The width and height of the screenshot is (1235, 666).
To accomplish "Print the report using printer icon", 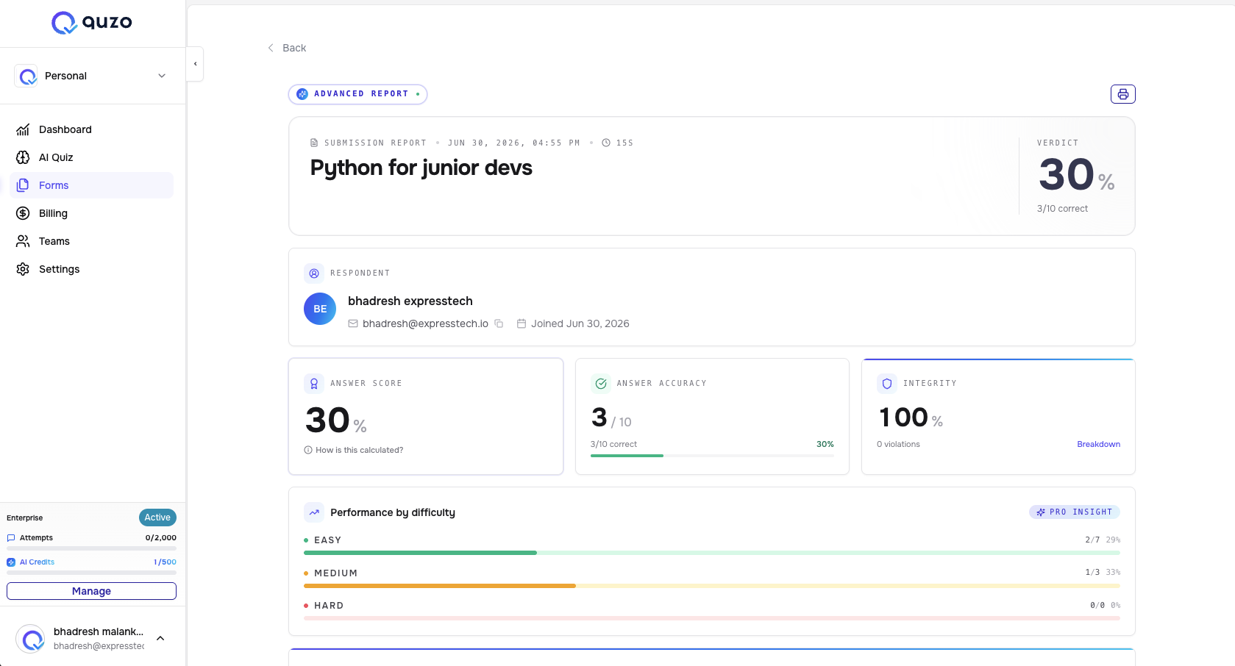I will tap(1122, 94).
